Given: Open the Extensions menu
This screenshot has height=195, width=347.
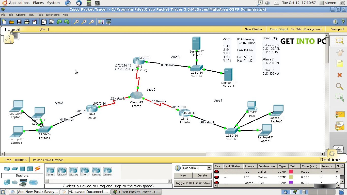Looking at the screenshot, I should 53,15.
